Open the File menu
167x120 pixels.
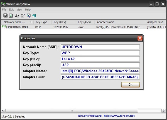pos(4,9)
